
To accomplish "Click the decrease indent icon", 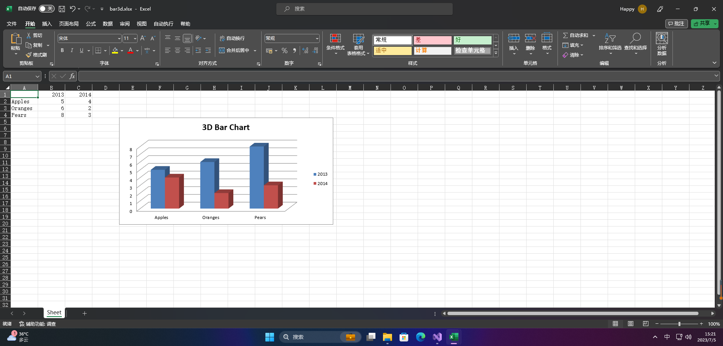I will [198, 50].
